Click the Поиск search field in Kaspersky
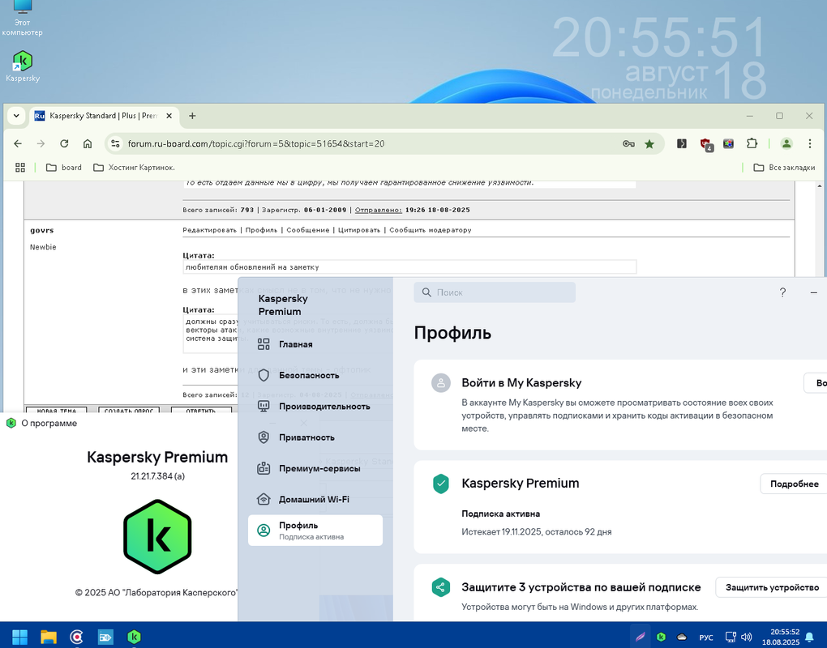This screenshot has height=648, width=827. click(x=495, y=292)
